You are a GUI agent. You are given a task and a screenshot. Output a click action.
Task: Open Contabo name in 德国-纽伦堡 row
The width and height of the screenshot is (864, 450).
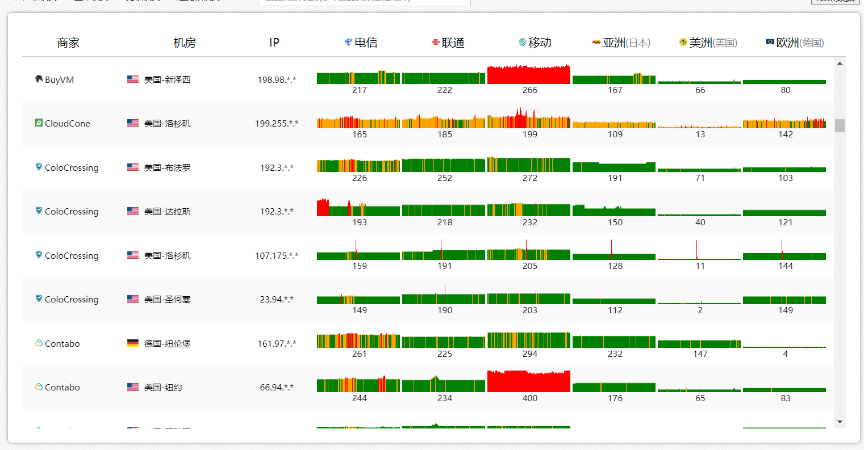62,343
